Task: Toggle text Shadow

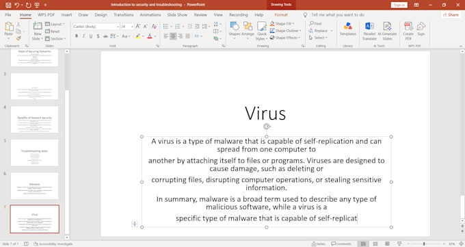Action: (x=98, y=36)
